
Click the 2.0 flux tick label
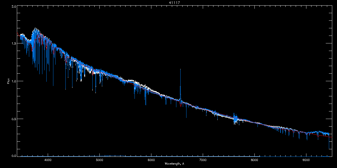pyautogui.click(x=13, y=6)
